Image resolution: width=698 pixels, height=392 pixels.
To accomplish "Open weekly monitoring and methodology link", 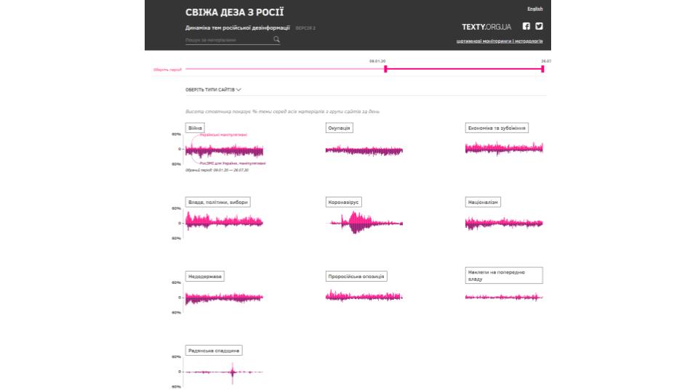I will click(500, 41).
